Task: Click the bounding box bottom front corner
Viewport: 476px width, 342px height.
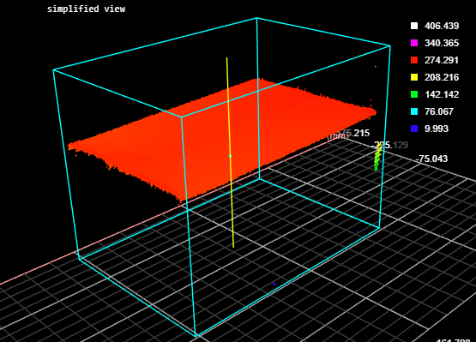Action: pos(196,335)
